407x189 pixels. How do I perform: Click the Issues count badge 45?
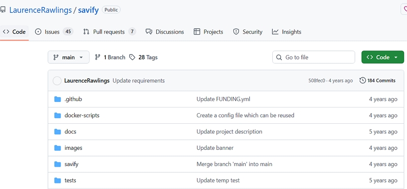click(68, 32)
